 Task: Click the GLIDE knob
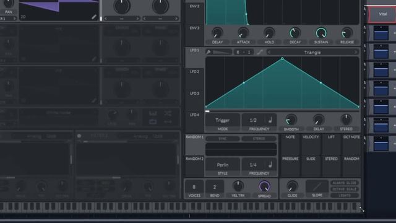(292, 186)
